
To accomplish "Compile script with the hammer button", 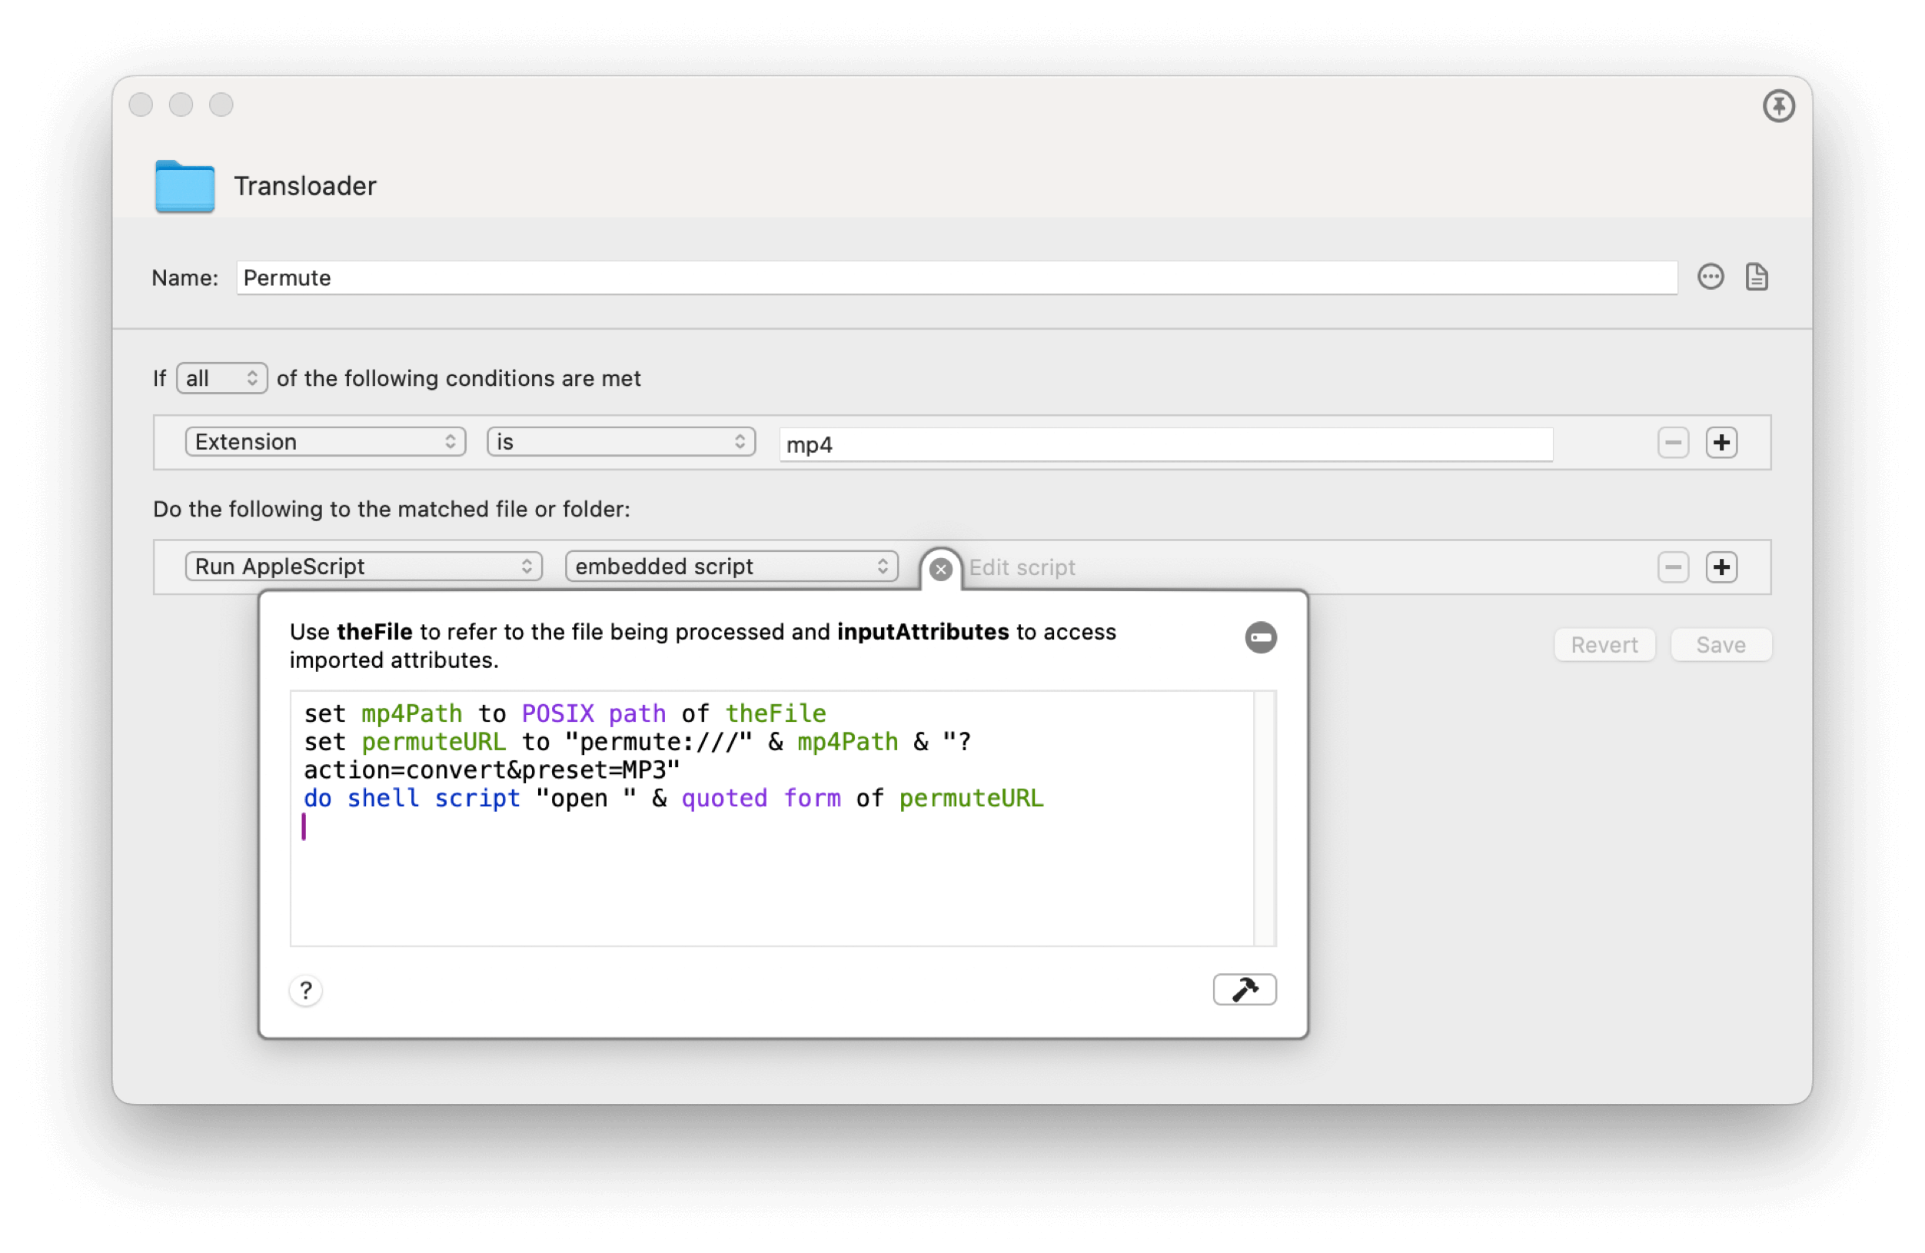I will click(x=1244, y=989).
